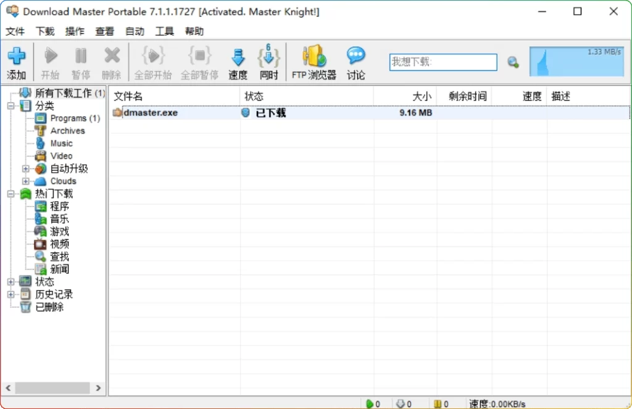Launch the FTP浏览器 (FTP browser) tool
This screenshot has height=409, width=632.
coord(314,61)
